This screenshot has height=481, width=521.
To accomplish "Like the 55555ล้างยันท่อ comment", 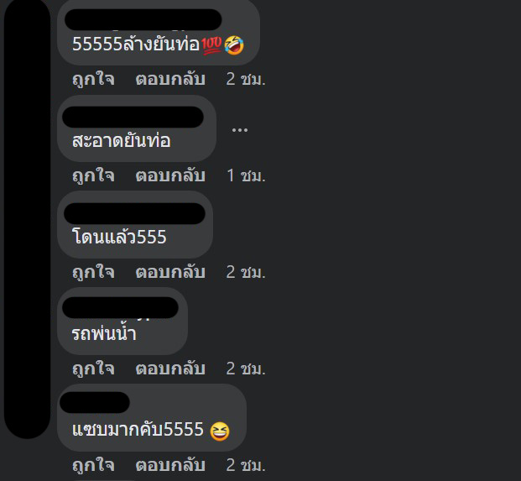I will (93, 80).
